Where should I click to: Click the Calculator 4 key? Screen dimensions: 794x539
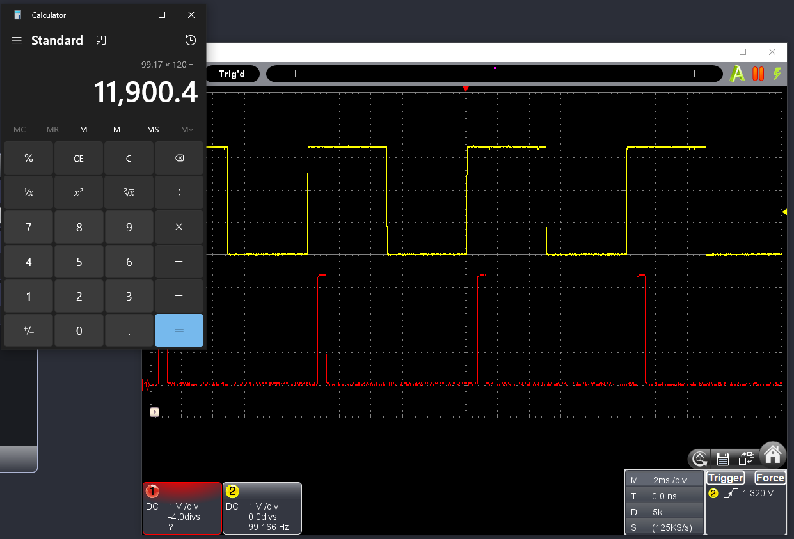pyautogui.click(x=29, y=262)
